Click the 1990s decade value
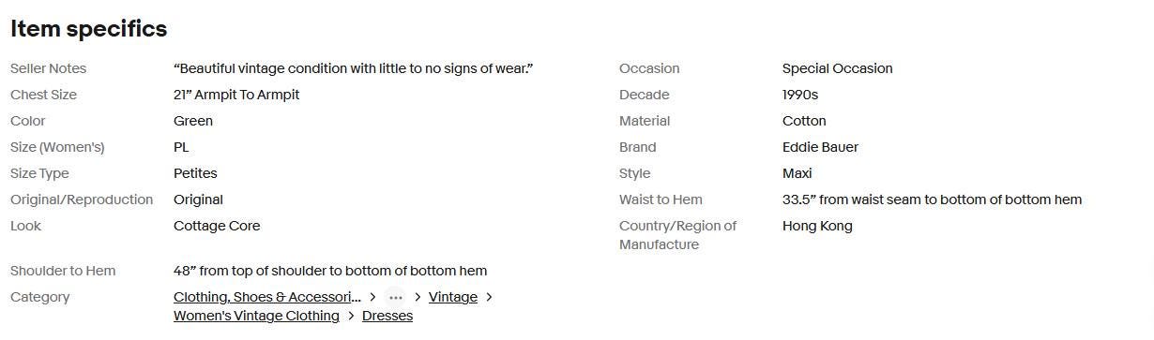Screen dimensions: 1154x340 coord(800,95)
